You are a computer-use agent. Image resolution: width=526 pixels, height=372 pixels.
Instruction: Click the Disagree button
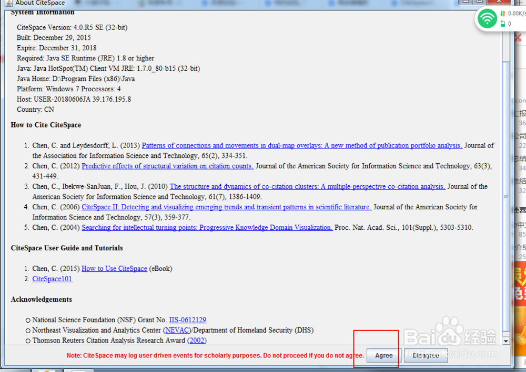tap(426, 355)
